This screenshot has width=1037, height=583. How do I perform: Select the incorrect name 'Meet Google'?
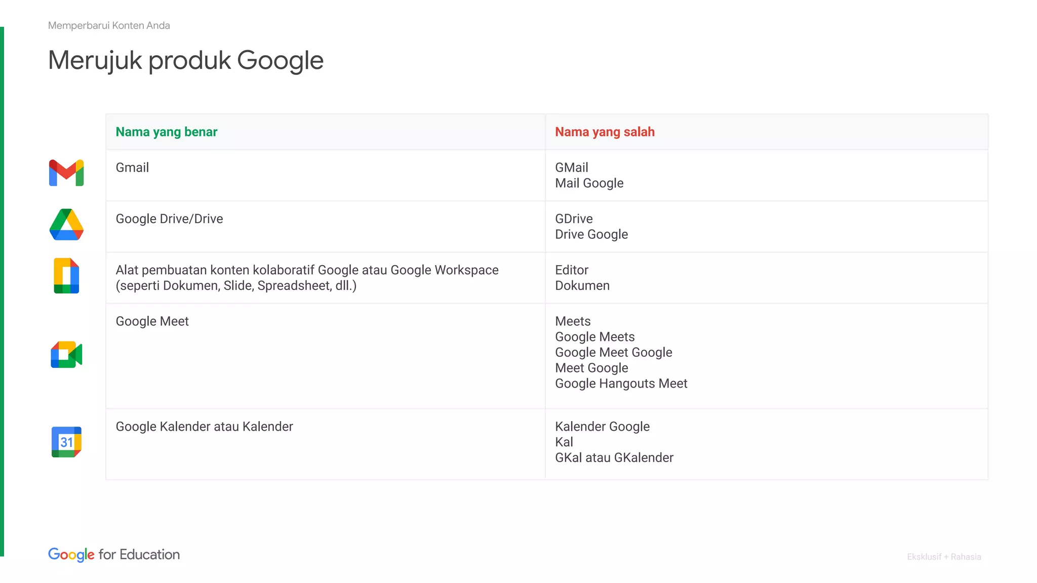point(591,368)
